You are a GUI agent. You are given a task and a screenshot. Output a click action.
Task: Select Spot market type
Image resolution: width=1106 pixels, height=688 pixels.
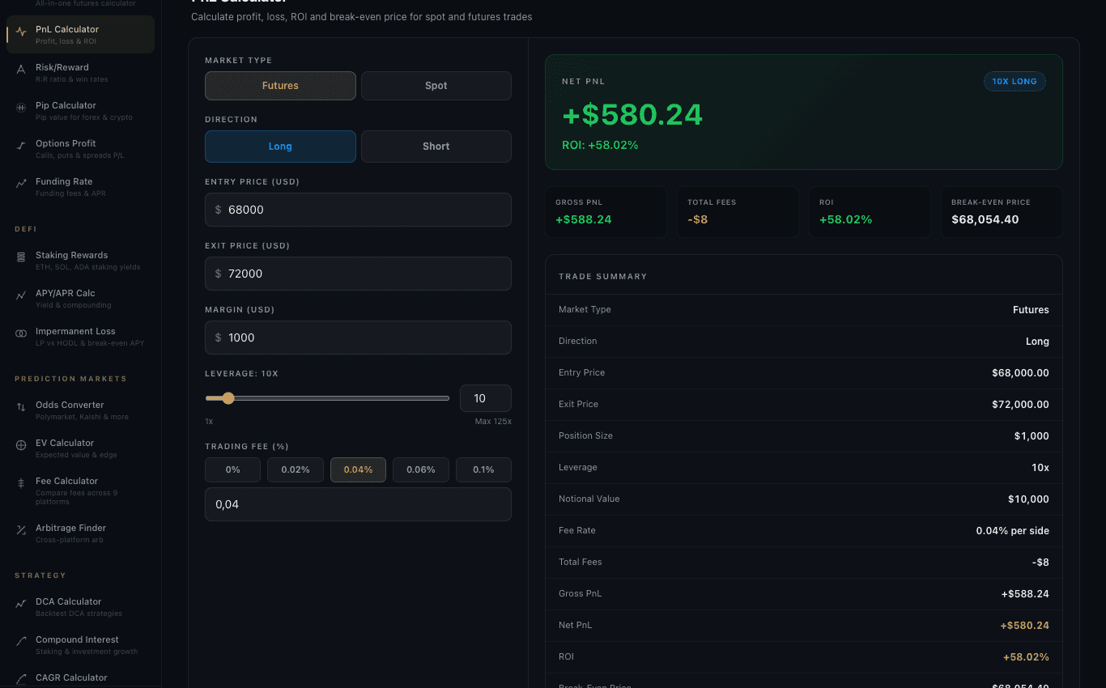(436, 86)
